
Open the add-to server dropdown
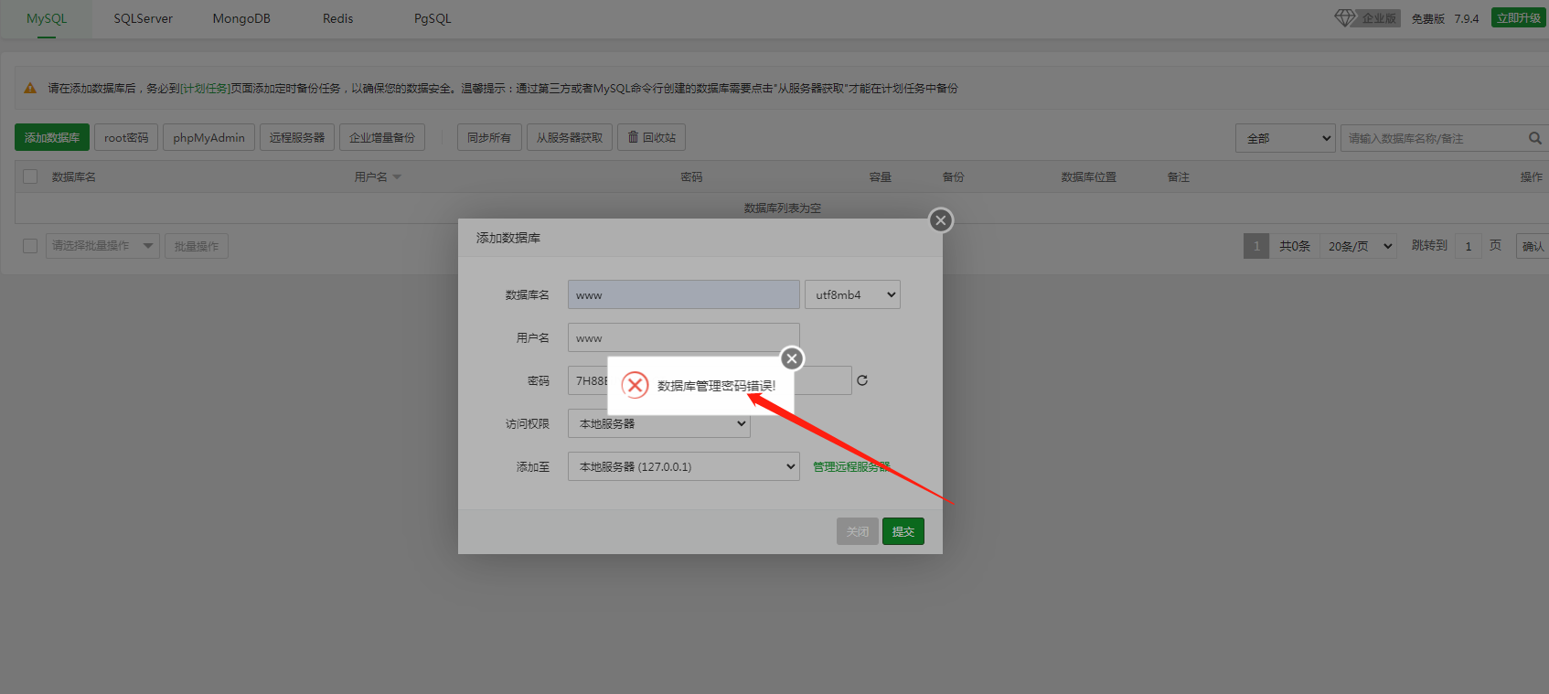point(684,466)
